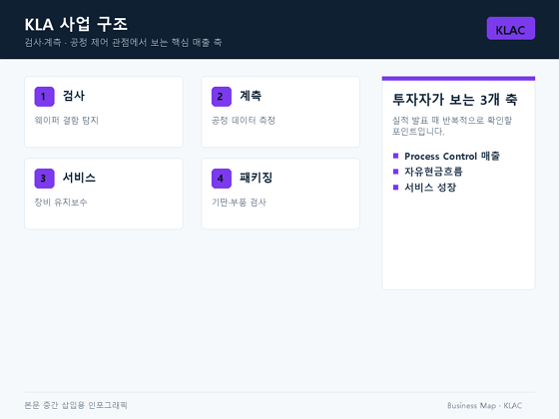Image resolution: width=559 pixels, height=419 pixels.
Task: Click the number 2 badge beside 계측
Action: (x=221, y=97)
